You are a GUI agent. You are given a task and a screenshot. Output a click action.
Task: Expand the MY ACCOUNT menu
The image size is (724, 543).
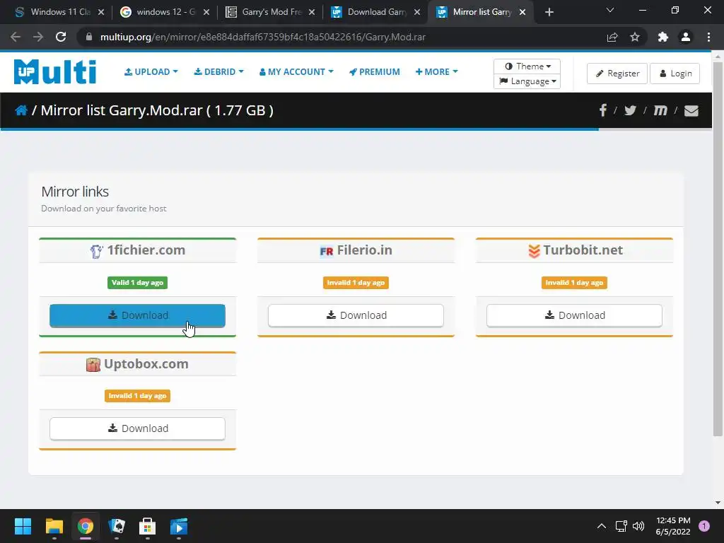[296, 72]
